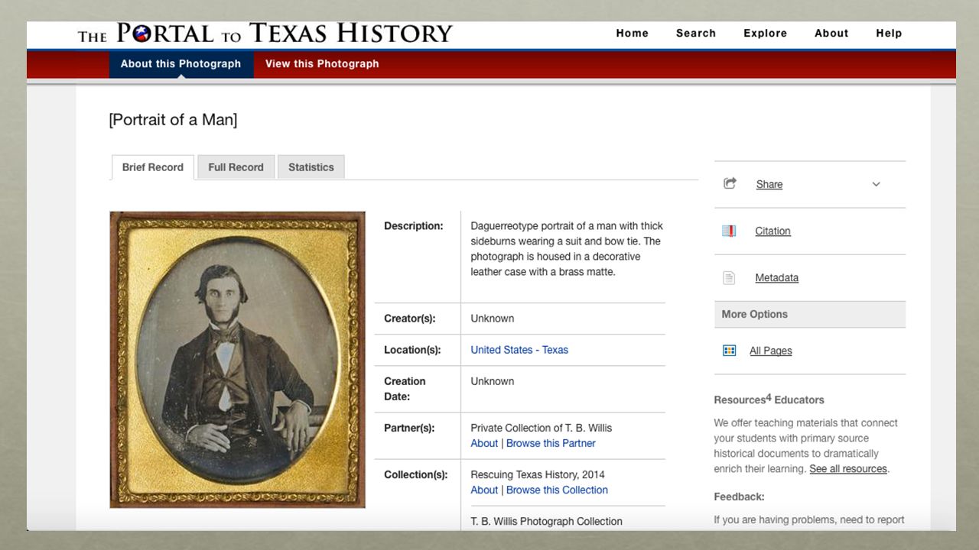Switch to the Full Record tab

point(236,167)
